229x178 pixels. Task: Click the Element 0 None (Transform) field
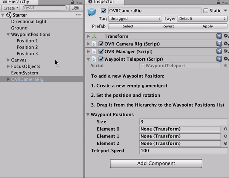pyautogui.click(x=180, y=129)
